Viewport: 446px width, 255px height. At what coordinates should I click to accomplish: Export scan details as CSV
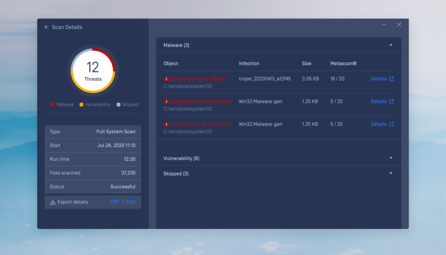131,202
